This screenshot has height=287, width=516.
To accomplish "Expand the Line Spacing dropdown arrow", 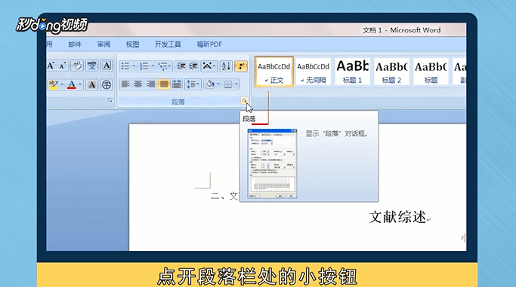I will 198,84.
